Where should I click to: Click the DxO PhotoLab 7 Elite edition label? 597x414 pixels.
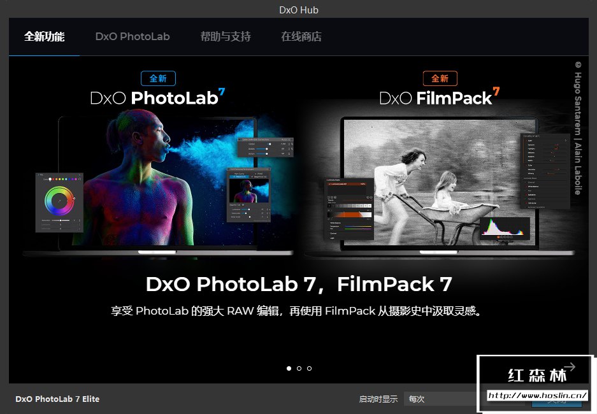pos(57,399)
